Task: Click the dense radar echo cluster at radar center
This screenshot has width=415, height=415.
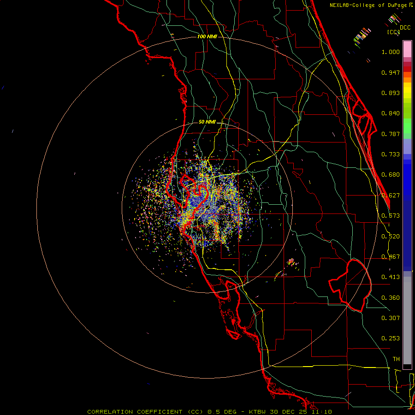Action: click(x=207, y=209)
